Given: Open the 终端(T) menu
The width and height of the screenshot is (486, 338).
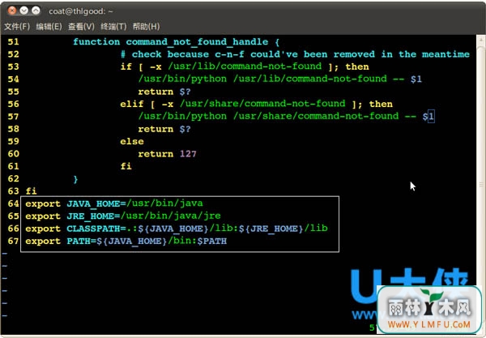Looking at the screenshot, I should (113, 27).
